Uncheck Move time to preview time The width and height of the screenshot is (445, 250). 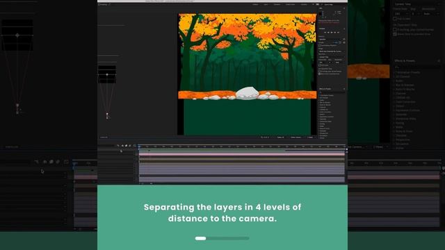click(320, 74)
